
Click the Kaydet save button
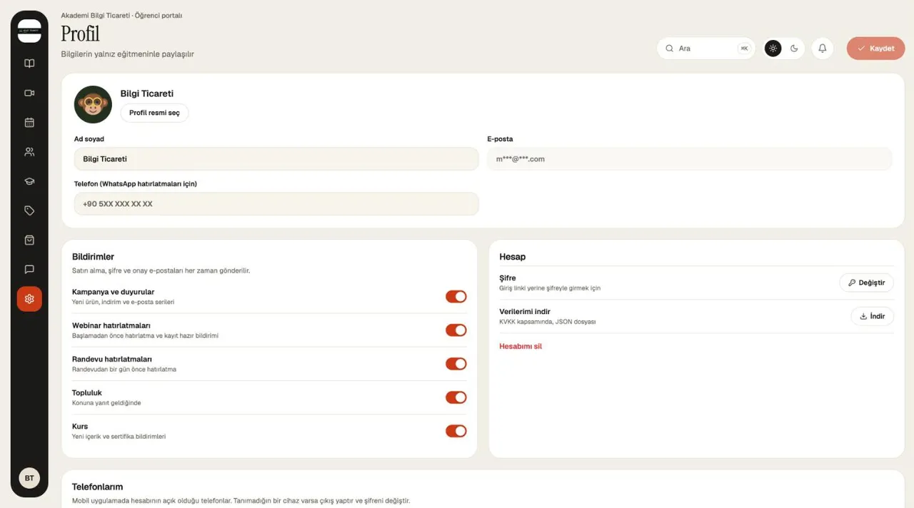click(x=875, y=49)
